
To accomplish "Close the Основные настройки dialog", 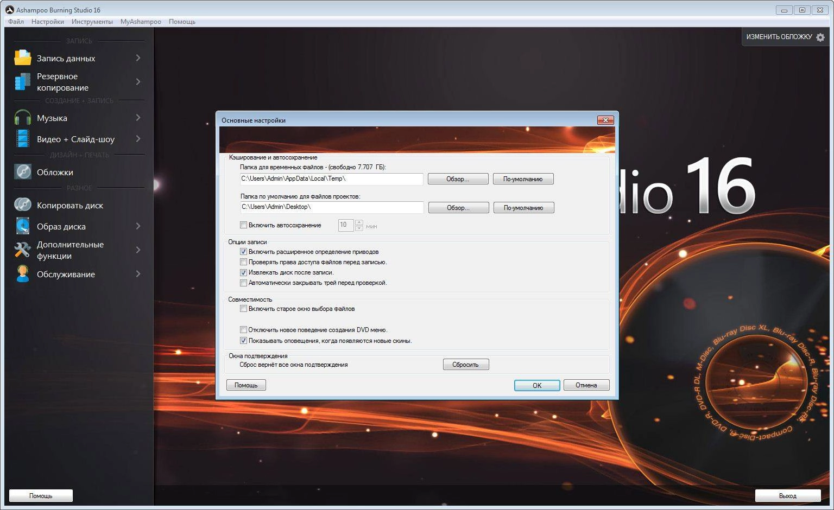I will [605, 120].
